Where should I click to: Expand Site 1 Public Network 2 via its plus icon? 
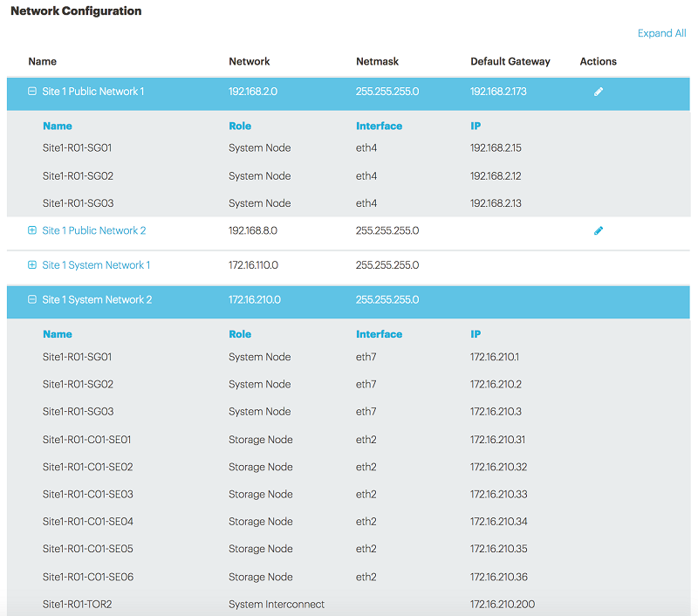click(x=31, y=230)
